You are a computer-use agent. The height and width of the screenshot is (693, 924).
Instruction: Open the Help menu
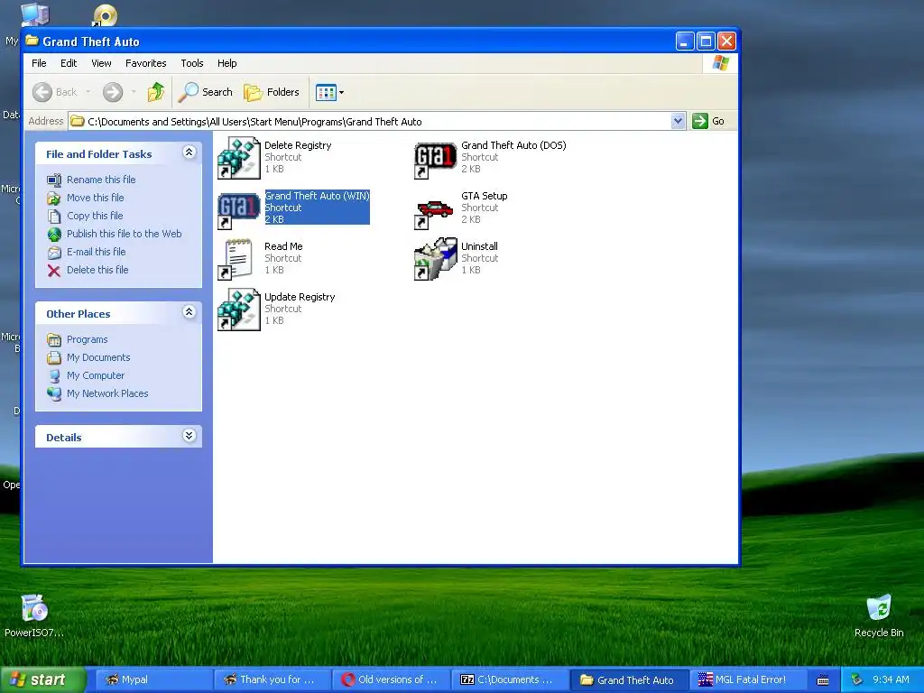pyautogui.click(x=226, y=63)
